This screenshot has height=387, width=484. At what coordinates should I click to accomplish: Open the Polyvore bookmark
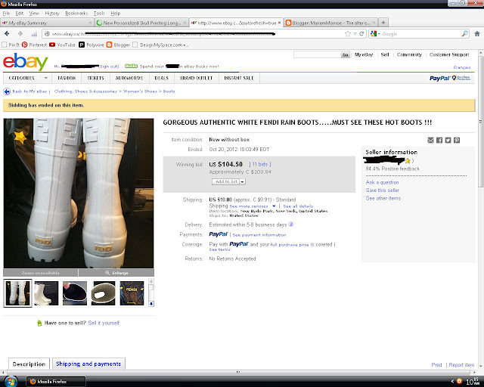point(92,45)
